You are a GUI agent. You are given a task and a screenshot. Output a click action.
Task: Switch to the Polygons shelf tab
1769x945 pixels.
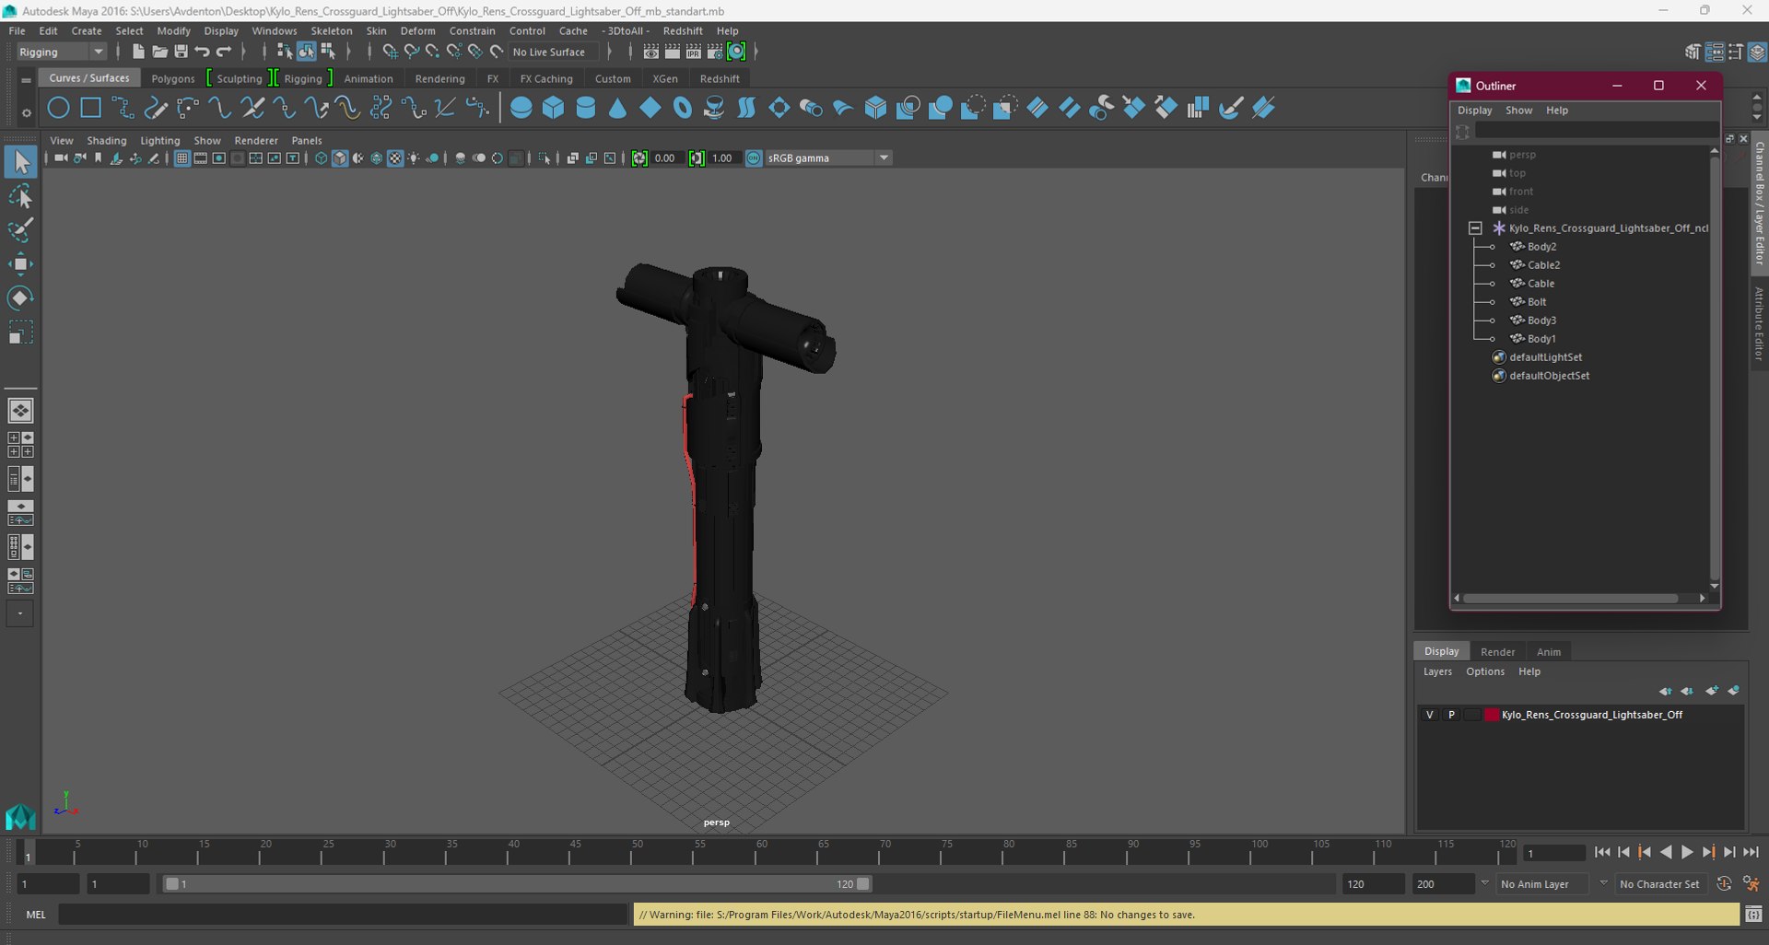coord(173,78)
